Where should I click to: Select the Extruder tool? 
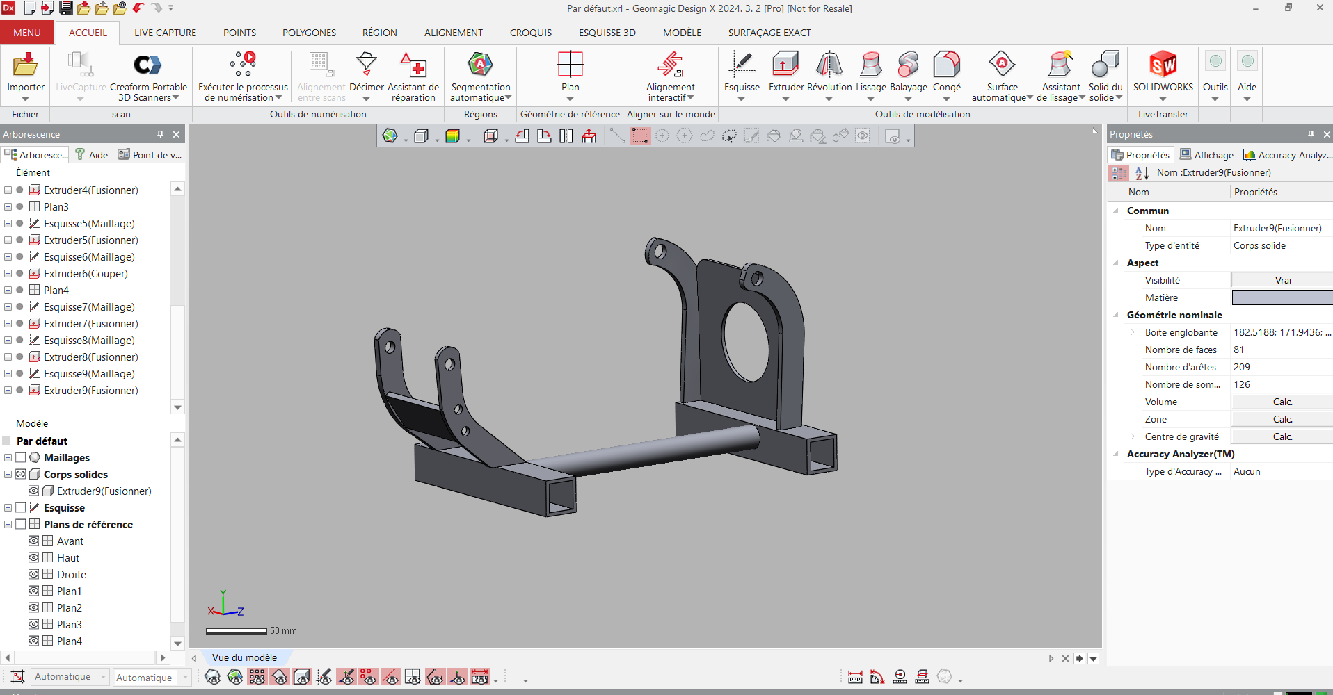(786, 65)
